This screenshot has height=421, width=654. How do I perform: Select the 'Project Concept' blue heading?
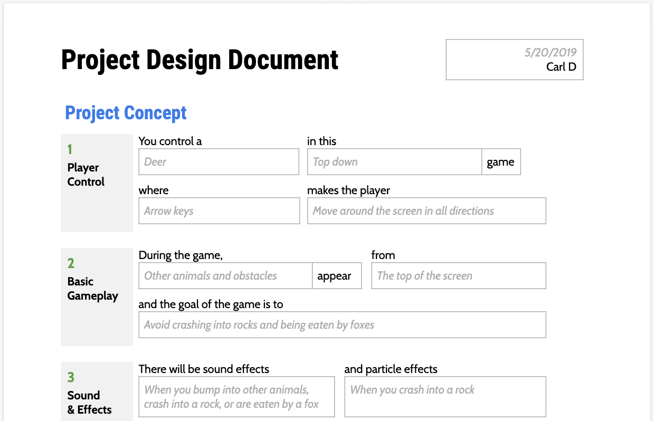click(126, 113)
